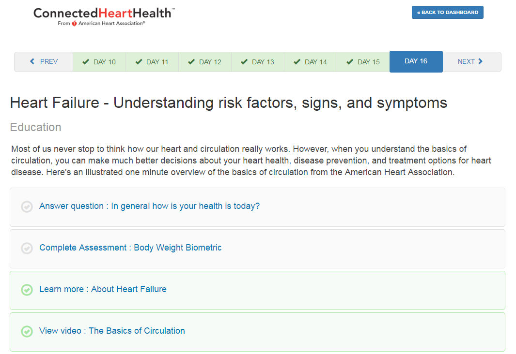The width and height of the screenshot is (516, 354).
Task: Click the ConnectedHeartHealth logo text
Action: [x=104, y=13]
